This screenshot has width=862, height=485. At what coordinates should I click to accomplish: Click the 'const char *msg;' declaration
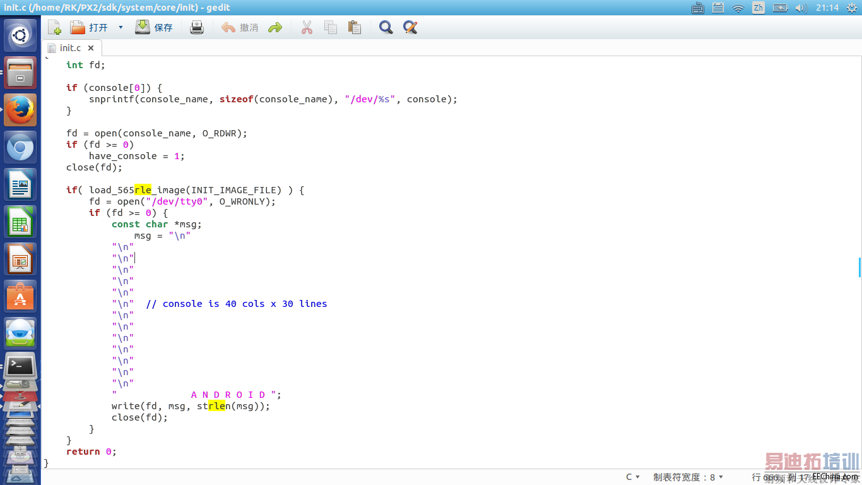(x=157, y=224)
